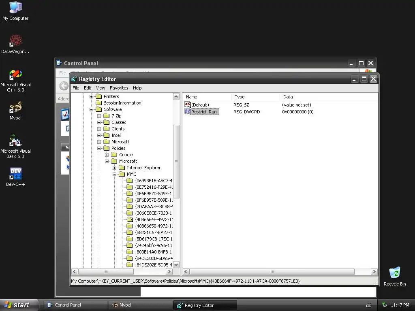415x311 pixels.
Task: Select the Restrict_Run DWORD value icon
Action: click(x=188, y=112)
